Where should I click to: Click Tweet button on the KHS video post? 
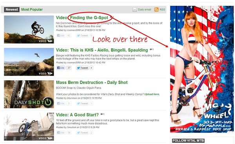[82, 68]
